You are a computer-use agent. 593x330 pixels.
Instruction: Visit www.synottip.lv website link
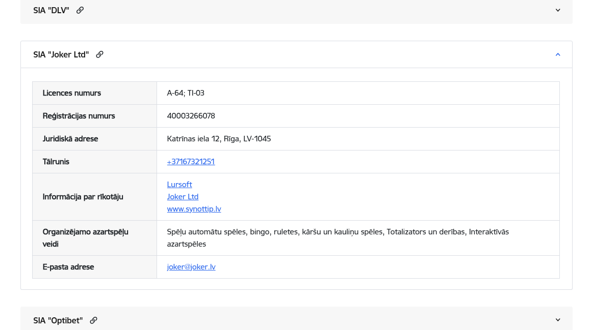[x=194, y=209]
